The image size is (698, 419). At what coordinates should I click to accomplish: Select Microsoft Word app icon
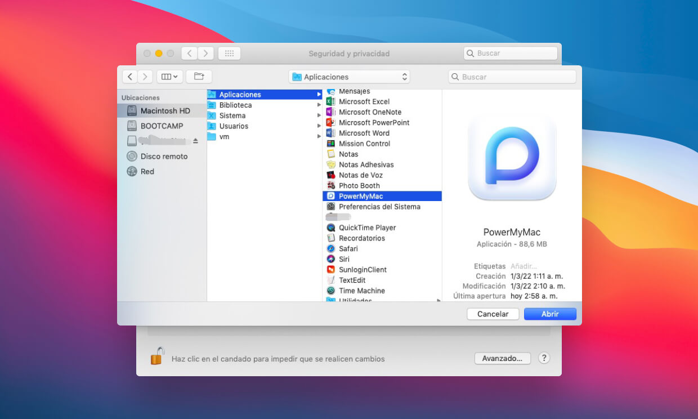pos(331,133)
